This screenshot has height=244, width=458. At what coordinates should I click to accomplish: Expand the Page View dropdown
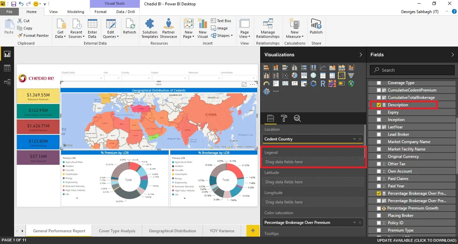coord(244,28)
